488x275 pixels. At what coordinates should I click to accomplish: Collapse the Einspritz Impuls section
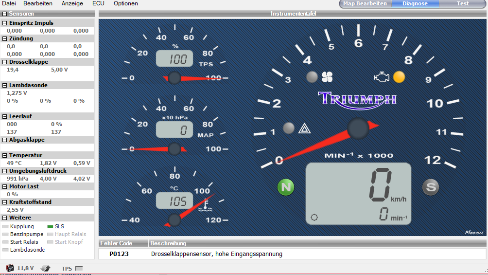click(5, 23)
